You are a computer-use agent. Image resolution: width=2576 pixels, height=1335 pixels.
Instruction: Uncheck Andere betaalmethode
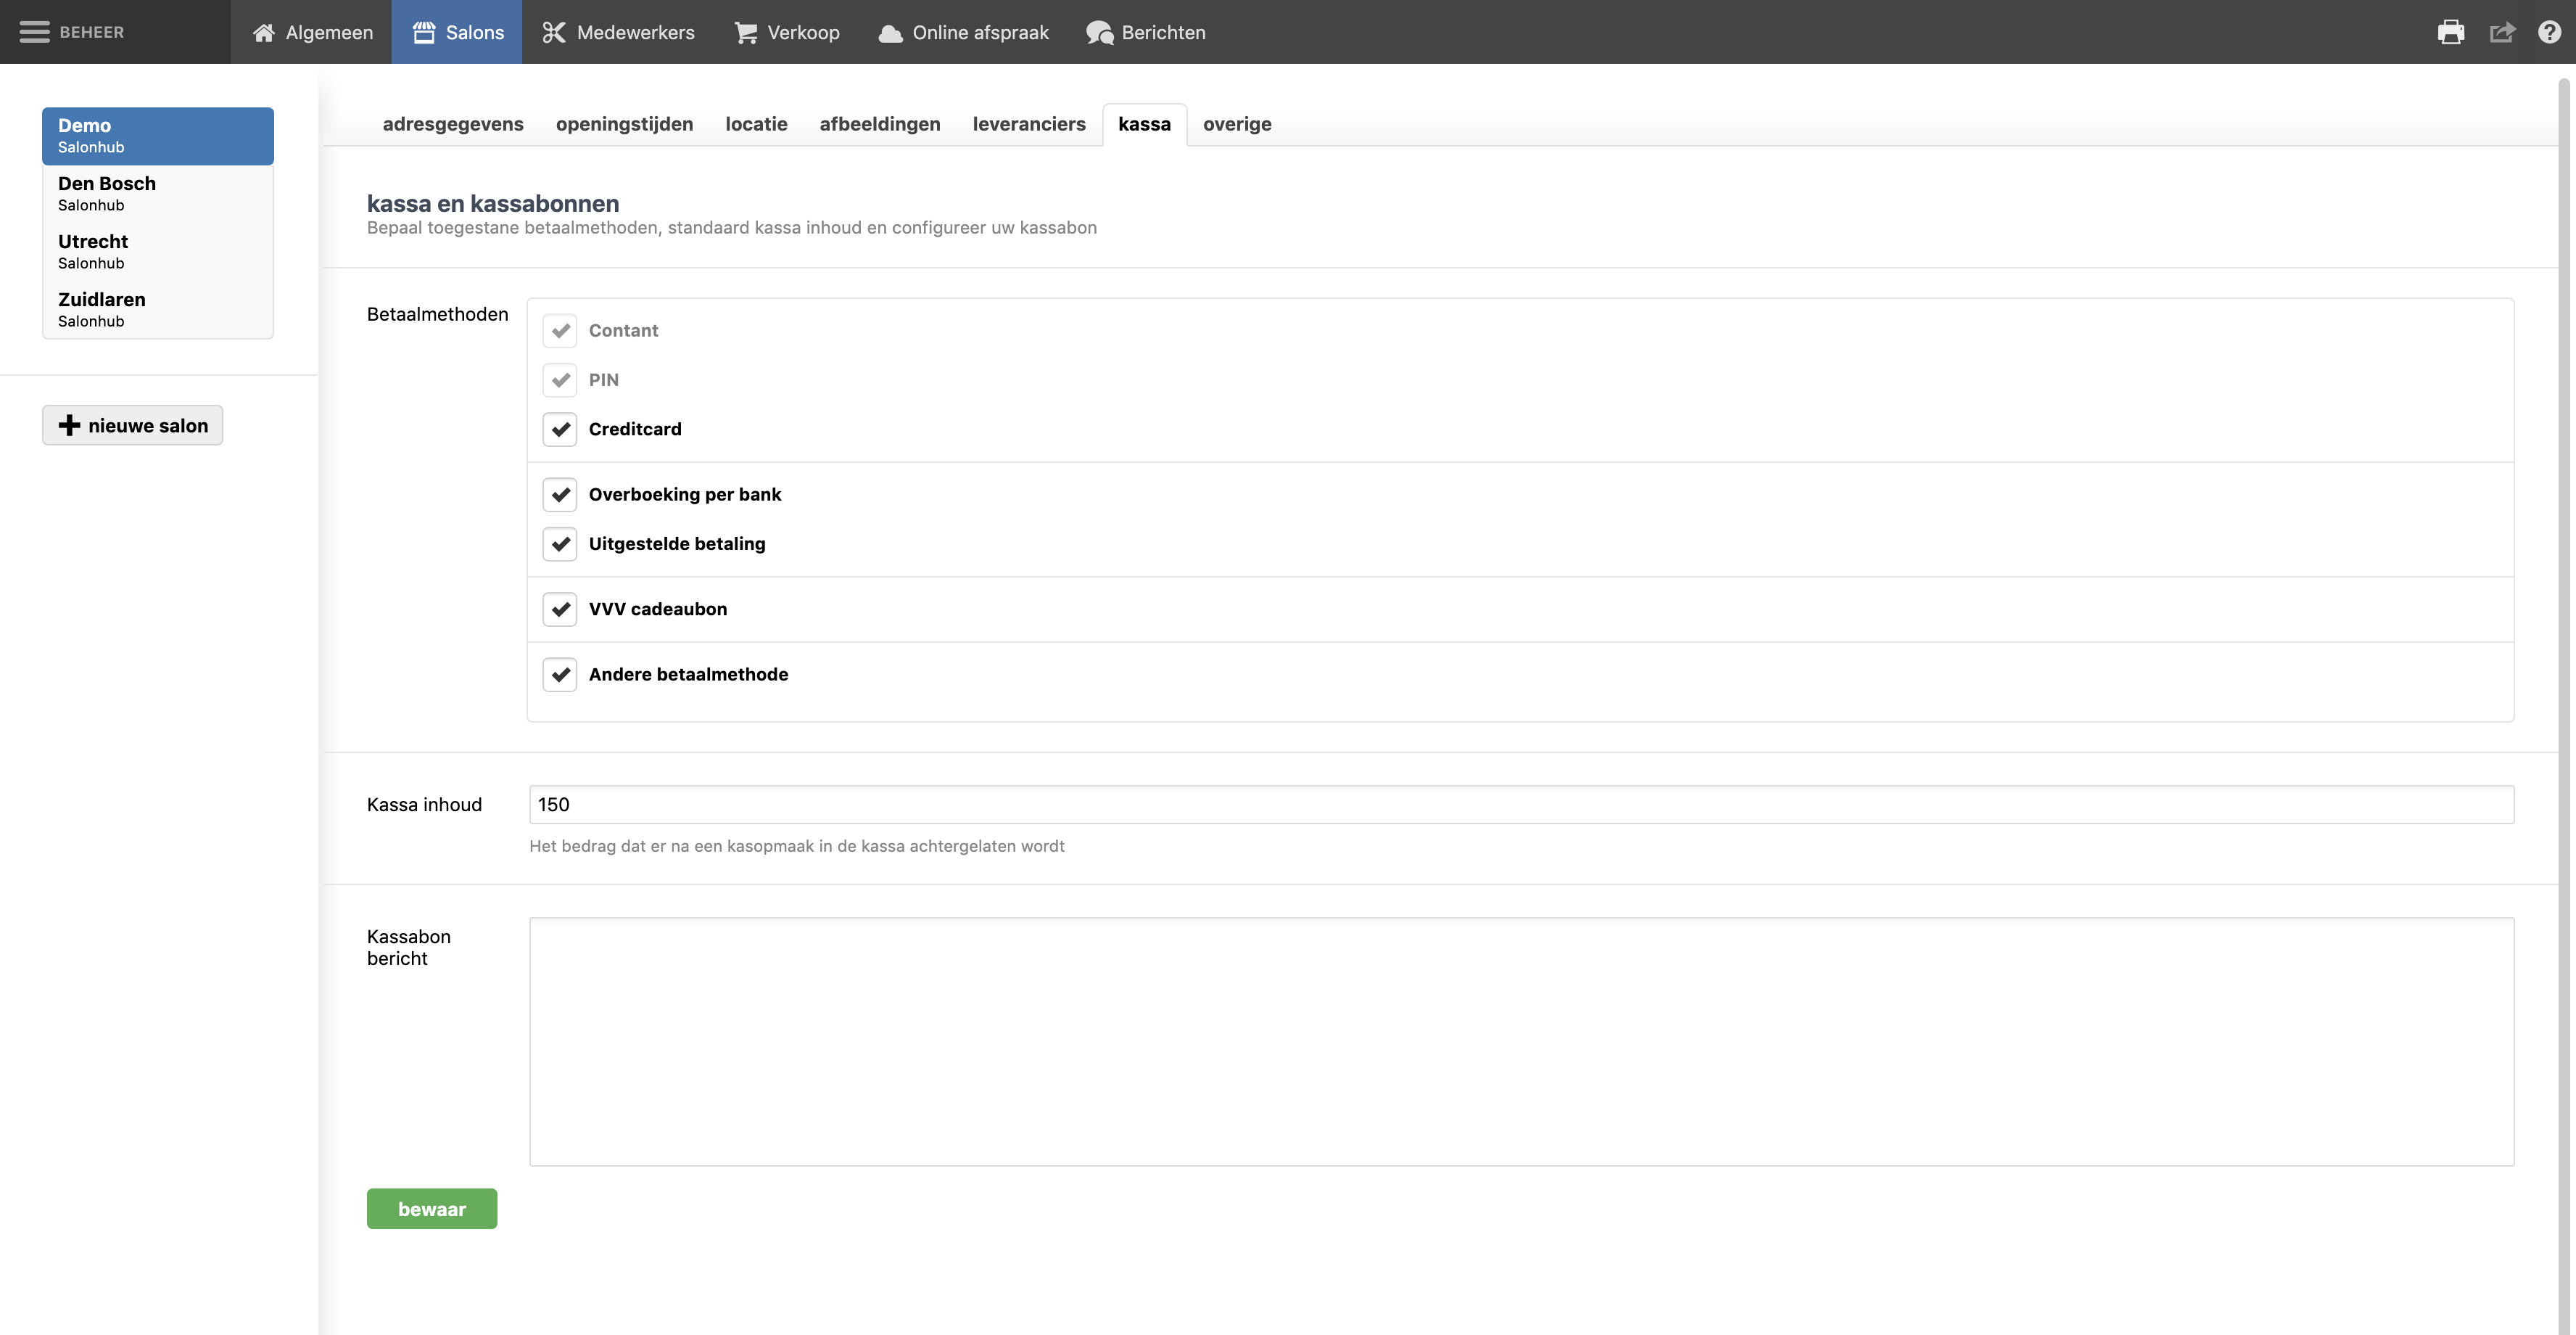pyautogui.click(x=560, y=675)
